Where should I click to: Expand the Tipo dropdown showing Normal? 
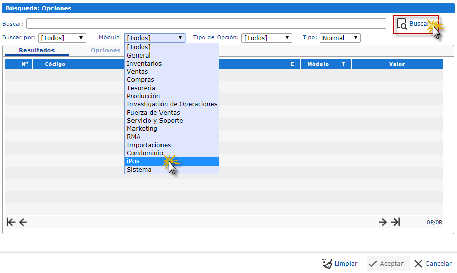coord(340,38)
